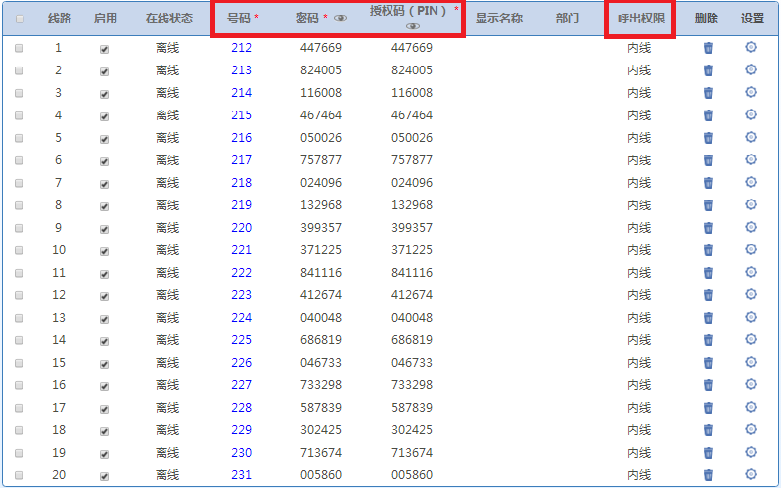
Task: Open the gear settings for line 17
Action: [x=751, y=407]
